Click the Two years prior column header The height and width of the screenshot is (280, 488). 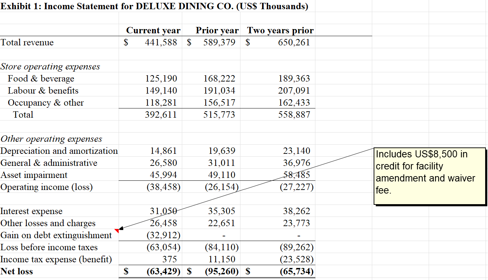point(280,30)
